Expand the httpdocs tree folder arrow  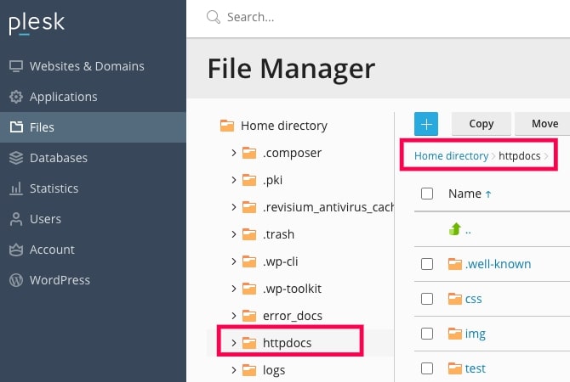234,343
